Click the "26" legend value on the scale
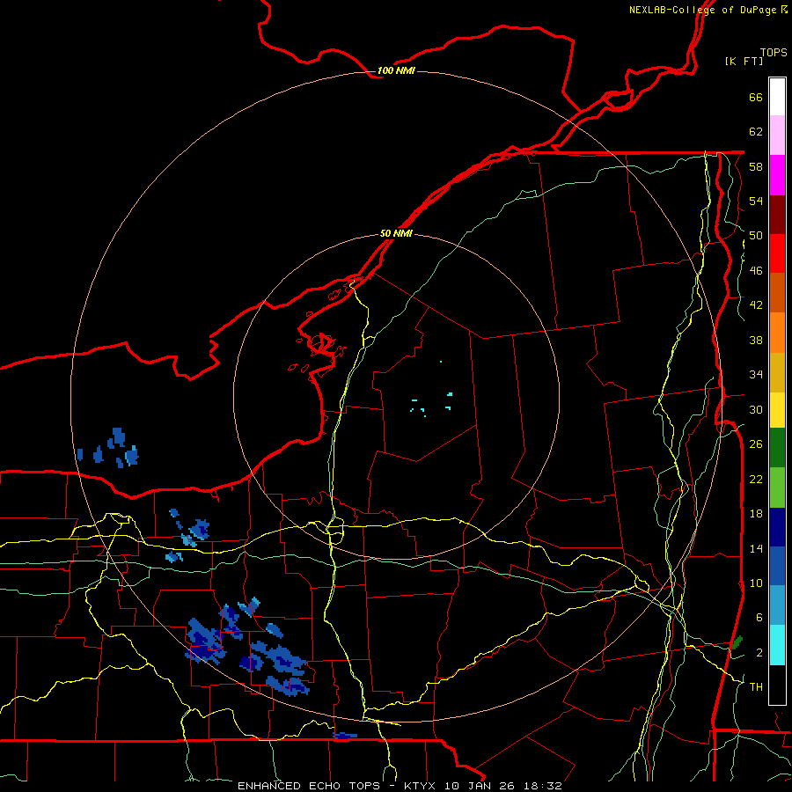792x792 pixels. point(756,444)
